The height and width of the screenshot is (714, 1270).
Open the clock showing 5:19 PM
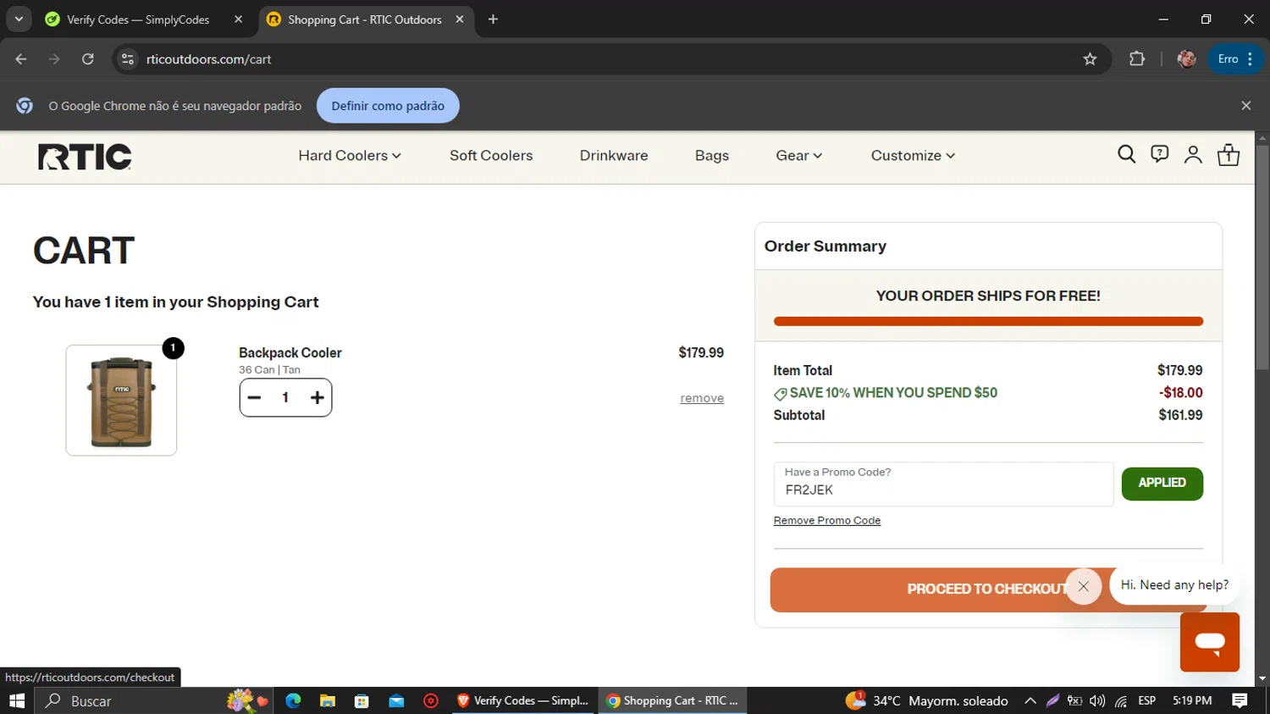point(1192,700)
